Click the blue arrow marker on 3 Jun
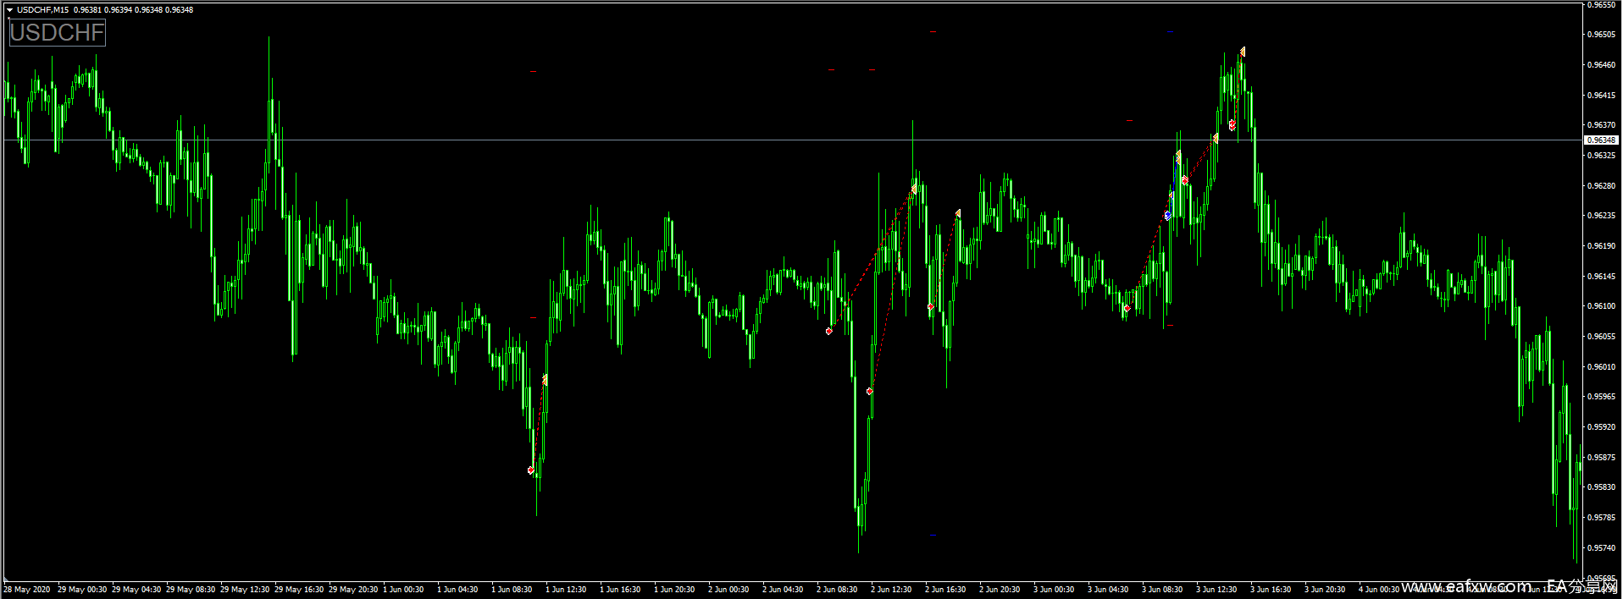The height and width of the screenshot is (599, 1623). [1167, 216]
